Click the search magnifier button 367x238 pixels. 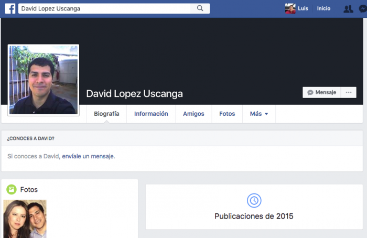(x=200, y=8)
